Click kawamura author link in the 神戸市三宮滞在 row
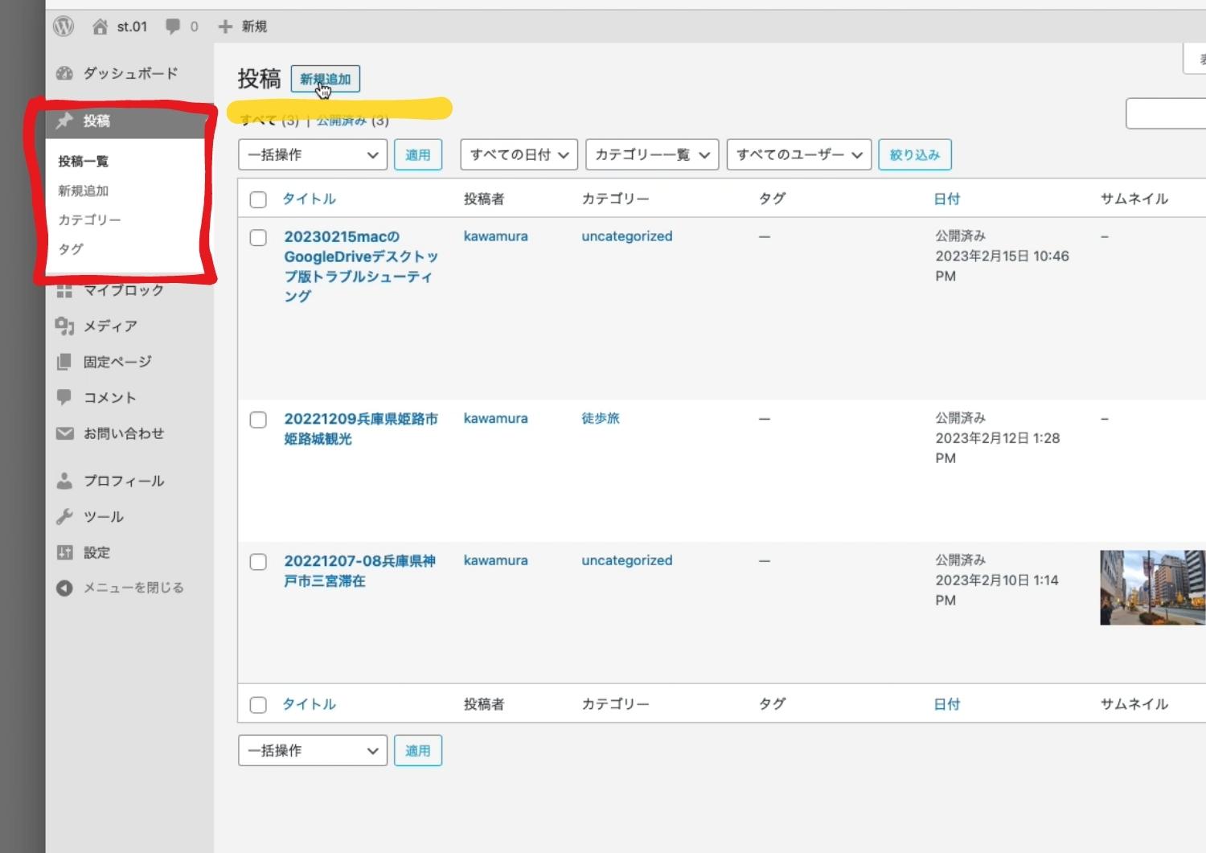This screenshot has width=1206, height=853. tap(496, 560)
